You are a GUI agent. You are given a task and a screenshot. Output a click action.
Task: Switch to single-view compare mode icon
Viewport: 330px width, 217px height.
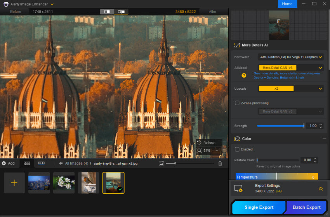pos(107,12)
